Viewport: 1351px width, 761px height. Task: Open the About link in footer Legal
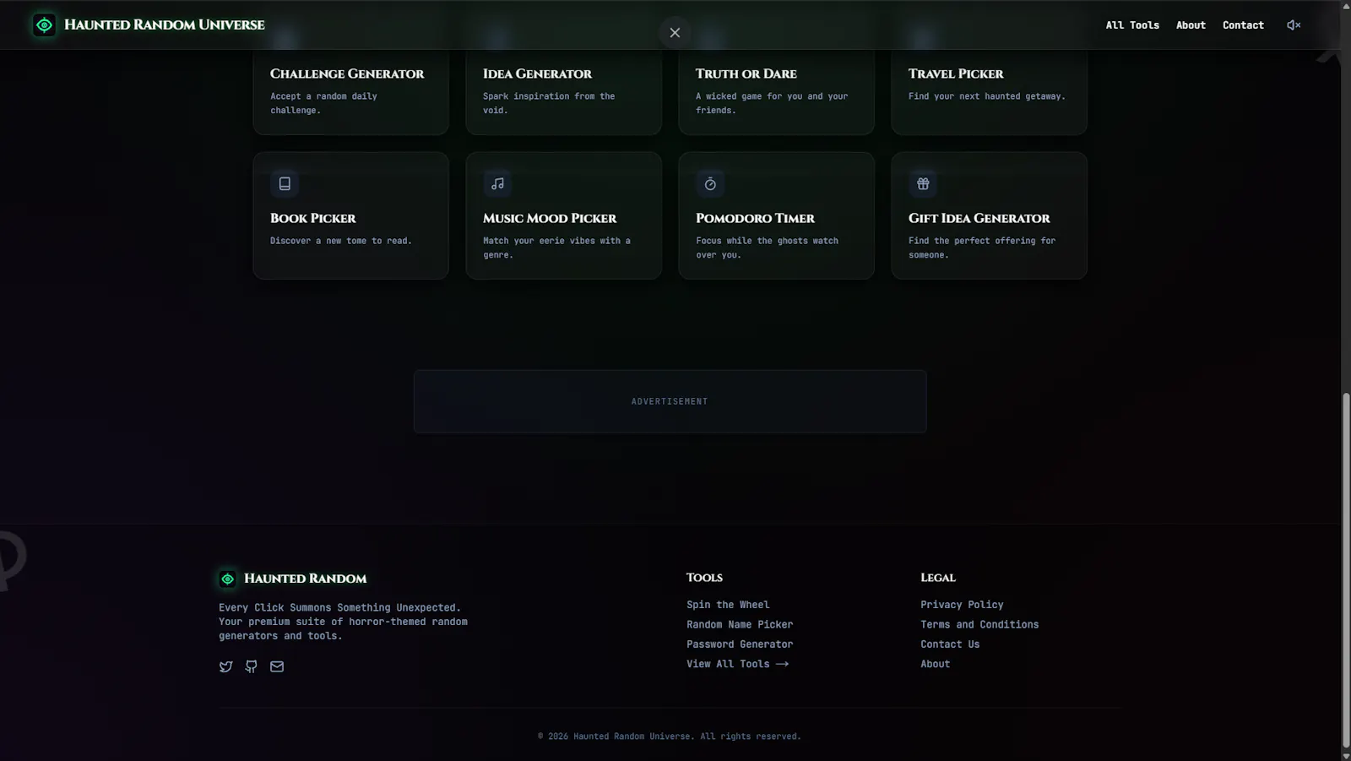click(x=935, y=664)
